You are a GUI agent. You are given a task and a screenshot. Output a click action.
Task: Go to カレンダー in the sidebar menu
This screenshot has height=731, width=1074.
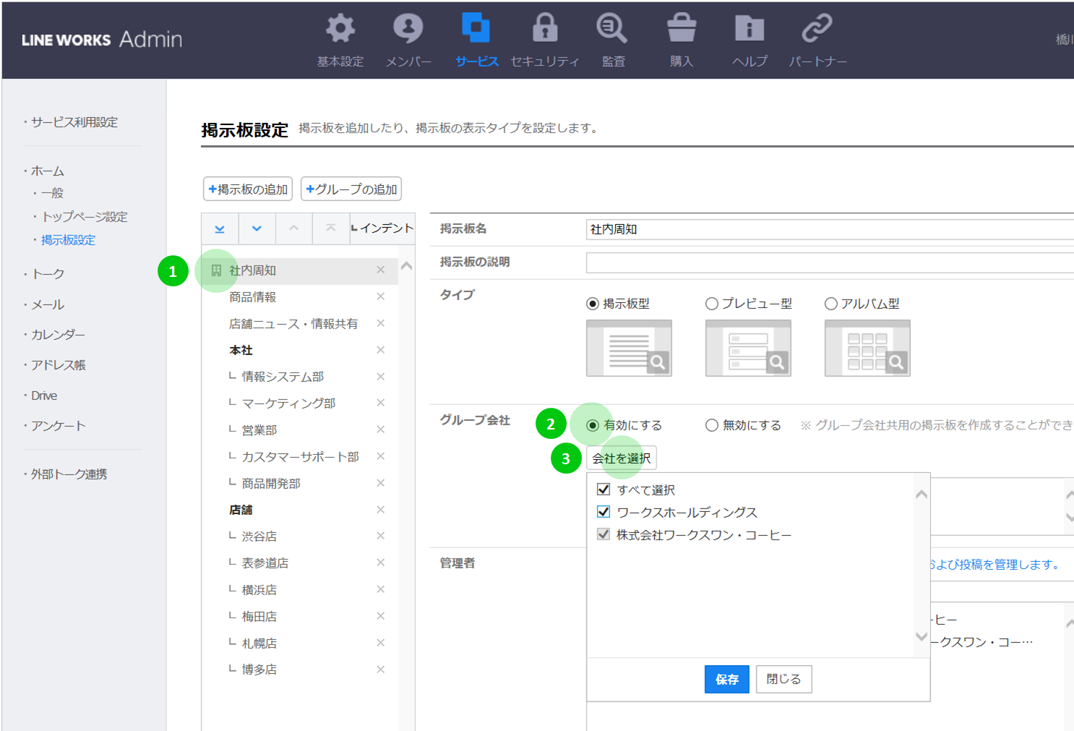58,335
